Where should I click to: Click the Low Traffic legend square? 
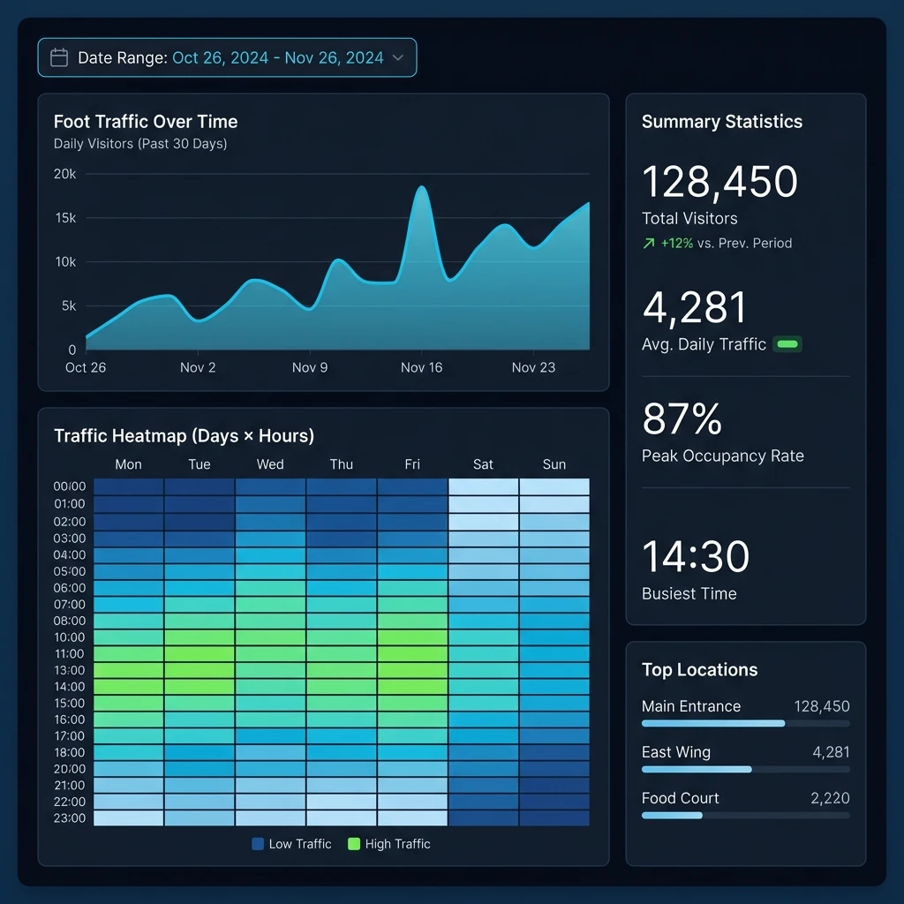coord(257,844)
